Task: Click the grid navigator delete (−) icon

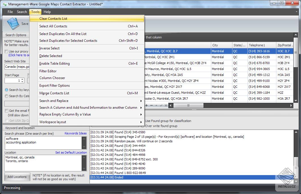Action: pyautogui.click(x=151, y=105)
